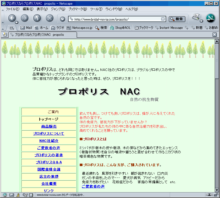
Task: Visit the プロポリスの著書 link
Action: (x=49, y=155)
